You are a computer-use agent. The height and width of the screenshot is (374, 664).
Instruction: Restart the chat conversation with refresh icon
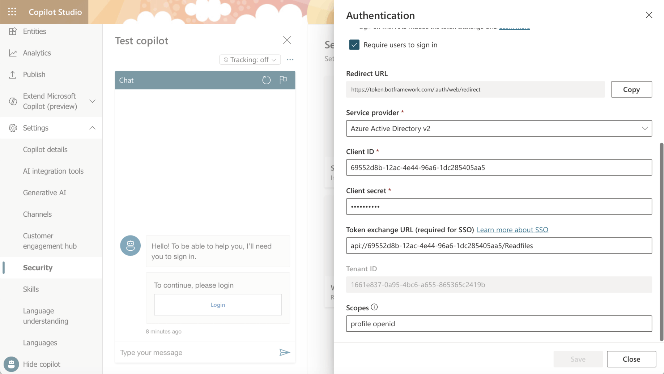click(266, 80)
